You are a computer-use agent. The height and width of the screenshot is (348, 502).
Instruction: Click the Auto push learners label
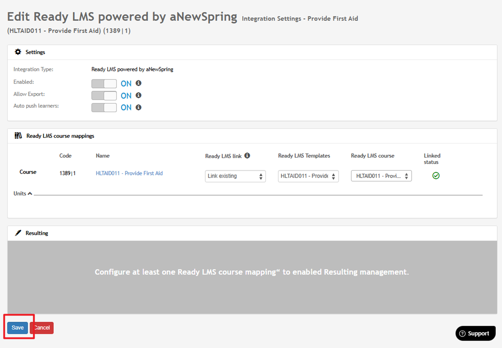click(x=36, y=106)
